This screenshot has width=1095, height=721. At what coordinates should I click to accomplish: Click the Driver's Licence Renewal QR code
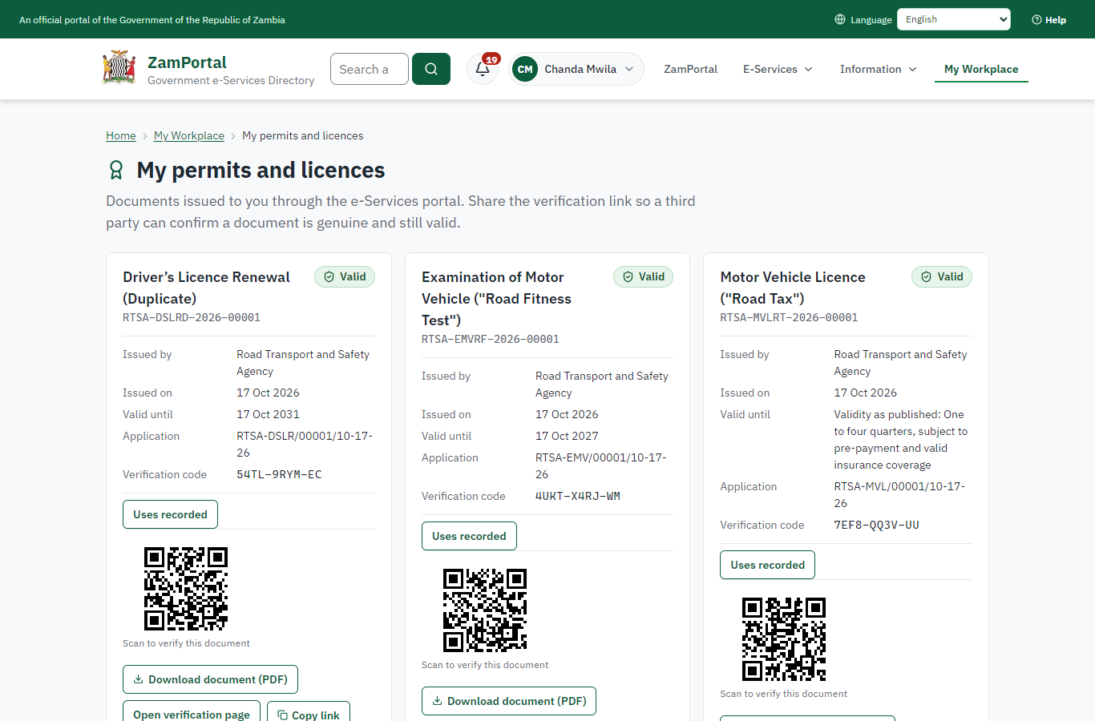pyautogui.click(x=186, y=589)
